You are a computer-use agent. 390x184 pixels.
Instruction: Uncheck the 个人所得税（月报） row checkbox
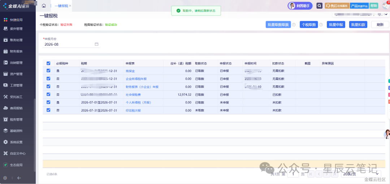(48, 102)
